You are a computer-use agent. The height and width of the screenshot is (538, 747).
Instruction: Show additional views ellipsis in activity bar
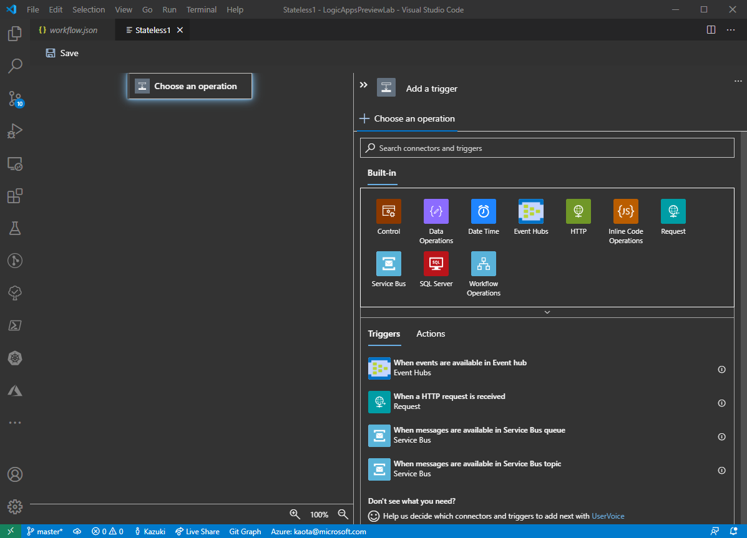(15, 423)
